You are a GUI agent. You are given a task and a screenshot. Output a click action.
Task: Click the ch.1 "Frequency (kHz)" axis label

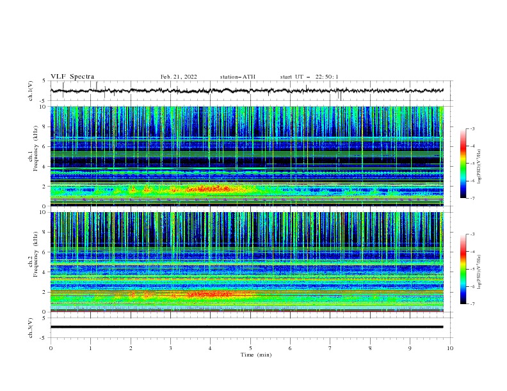[x=36, y=149]
